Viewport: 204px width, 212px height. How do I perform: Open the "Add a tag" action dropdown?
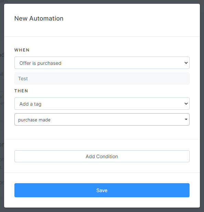click(x=102, y=104)
